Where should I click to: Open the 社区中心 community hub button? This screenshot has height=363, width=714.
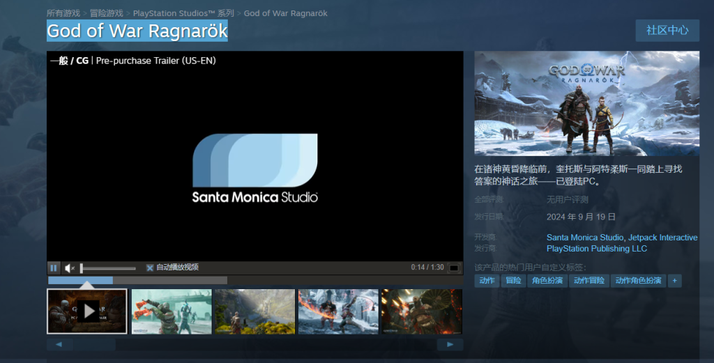click(667, 31)
